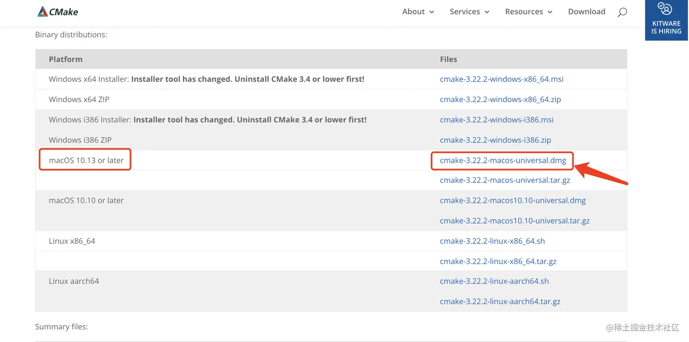Download cmake-3.22.2-linux-aarch64.sh script
This screenshot has height=342, width=689.
click(494, 281)
